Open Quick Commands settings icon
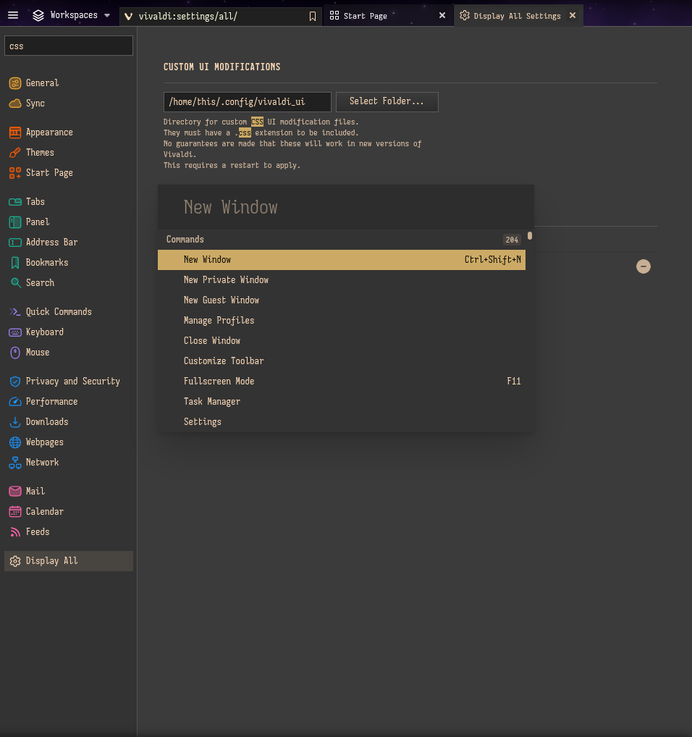The height and width of the screenshot is (737, 692). (15, 311)
